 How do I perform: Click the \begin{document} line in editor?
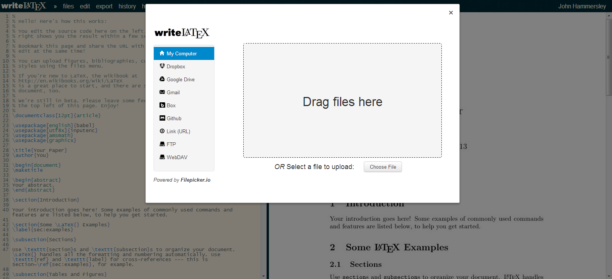[x=37, y=165]
